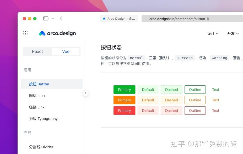This screenshot has width=243, height=154.
Task: Click the arco.design logo
Action: (x=57, y=33)
